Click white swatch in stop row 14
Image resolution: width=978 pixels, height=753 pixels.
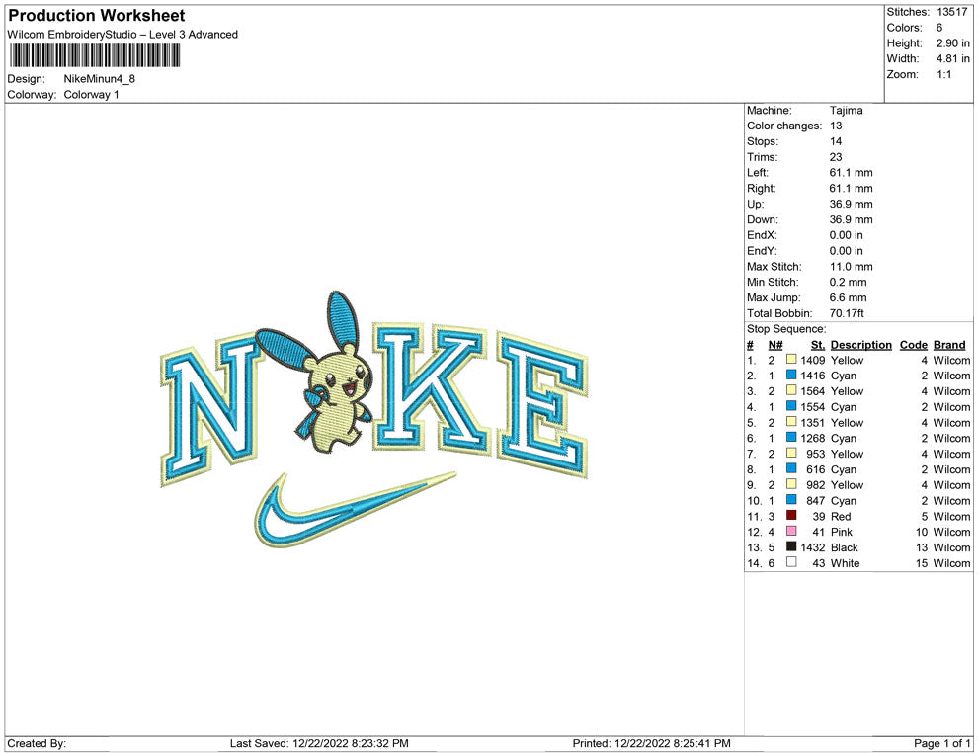791,562
